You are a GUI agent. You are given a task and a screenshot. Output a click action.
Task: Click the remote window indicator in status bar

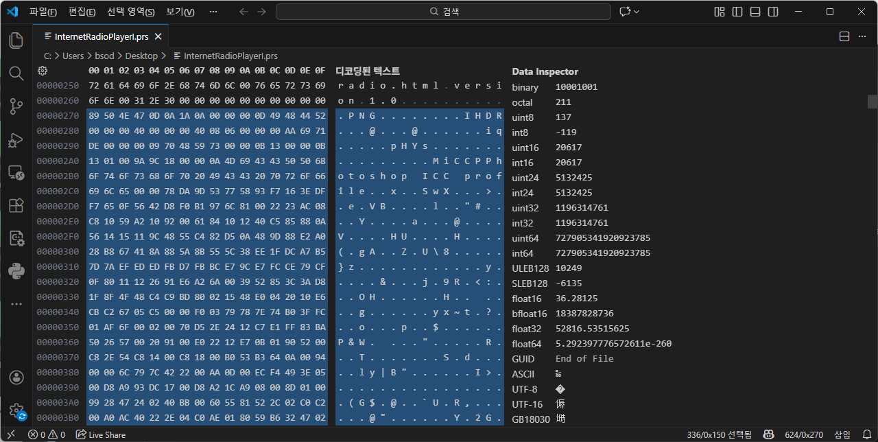click(10, 434)
